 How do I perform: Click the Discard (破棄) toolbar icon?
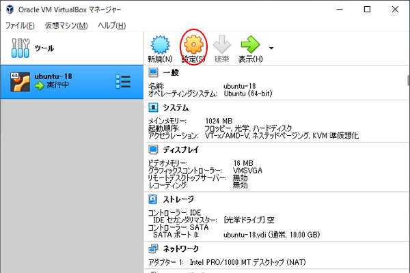(221, 44)
